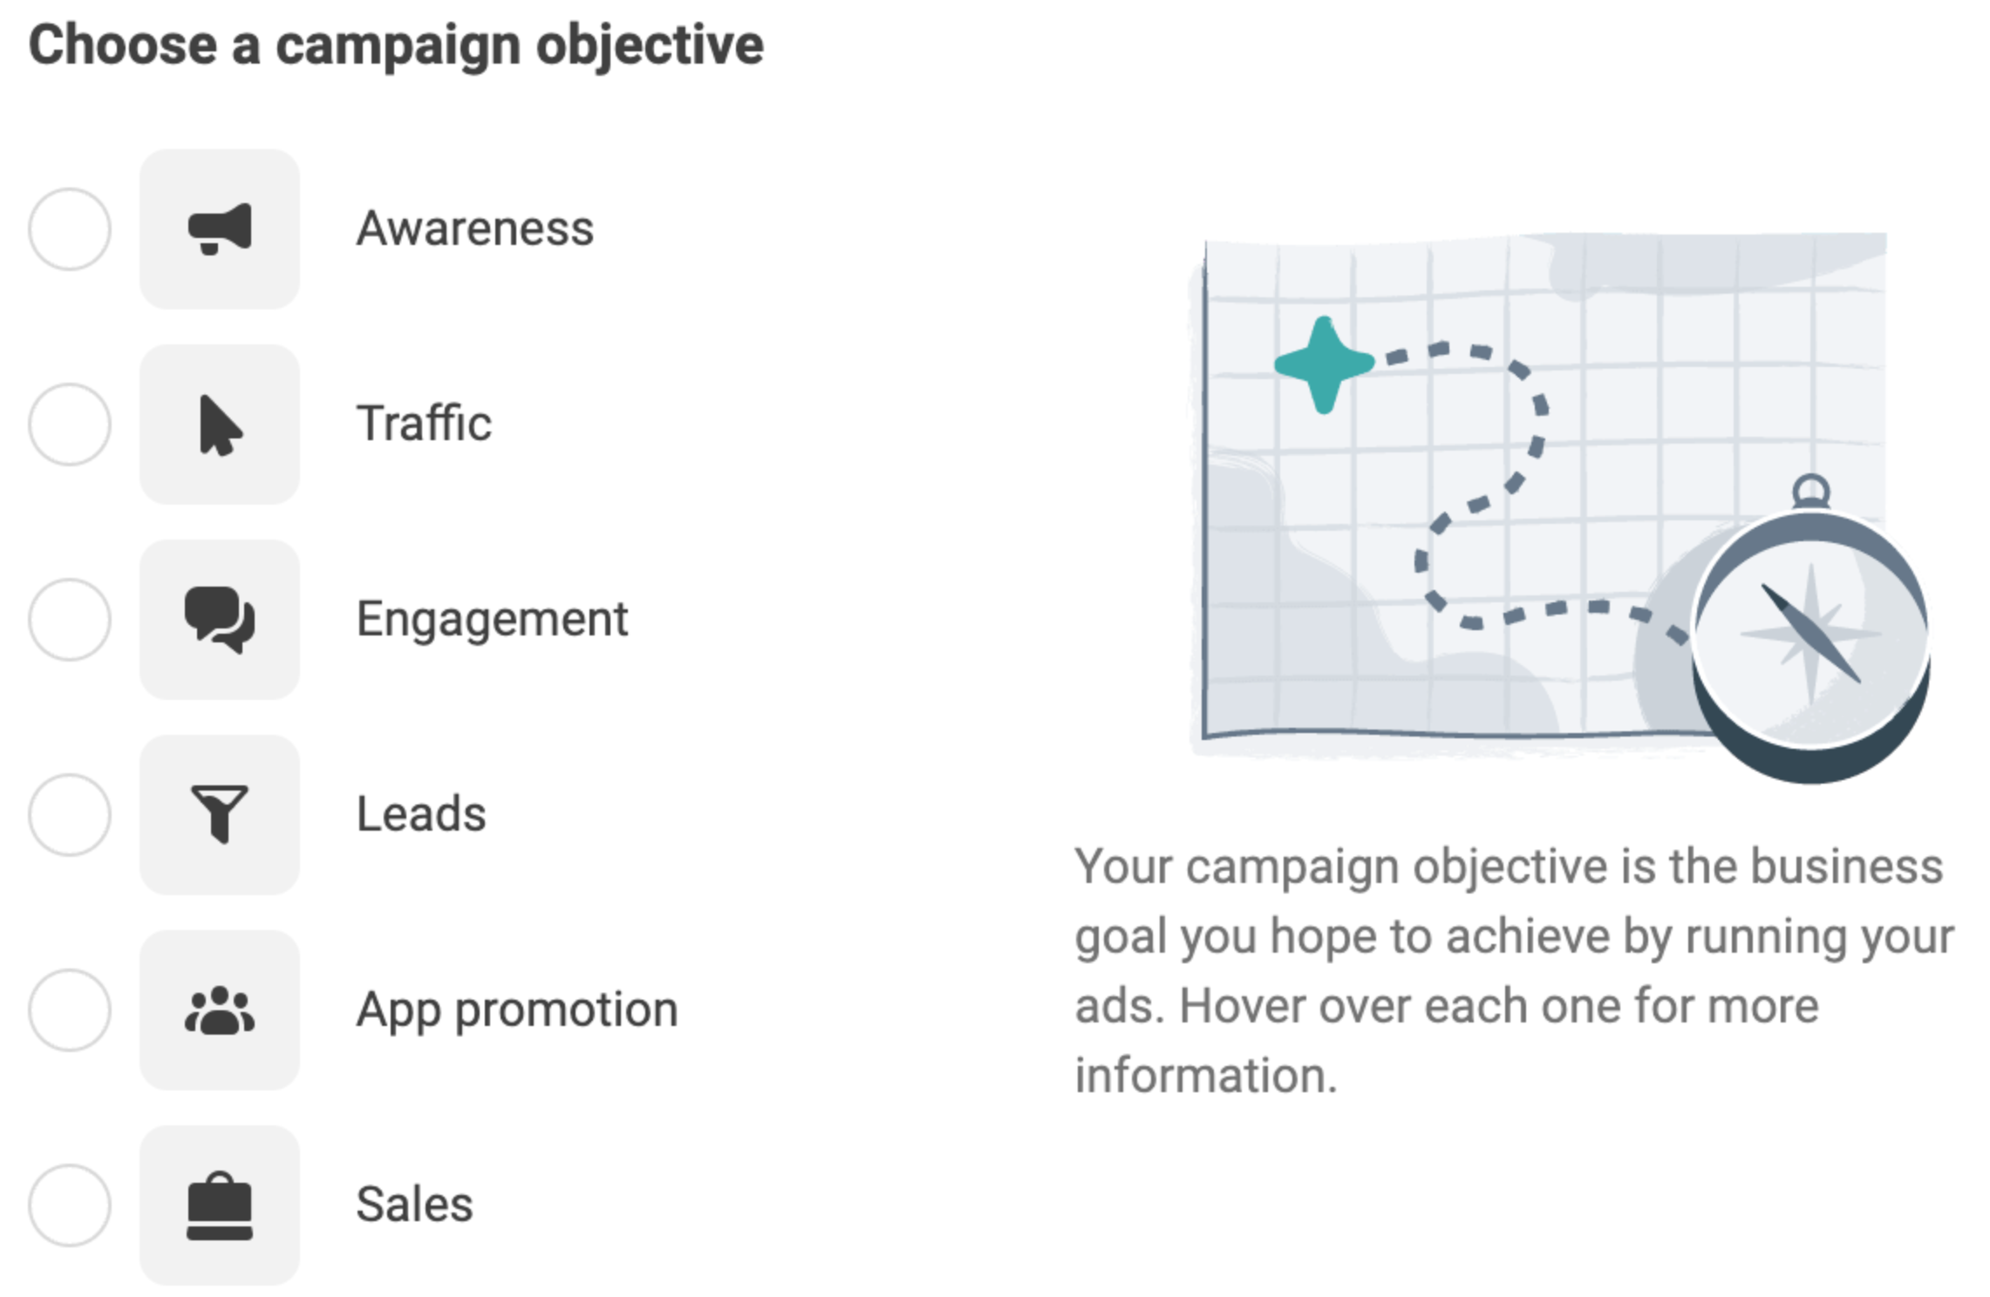Select the Sales radio button

pyautogui.click(x=69, y=1205)
